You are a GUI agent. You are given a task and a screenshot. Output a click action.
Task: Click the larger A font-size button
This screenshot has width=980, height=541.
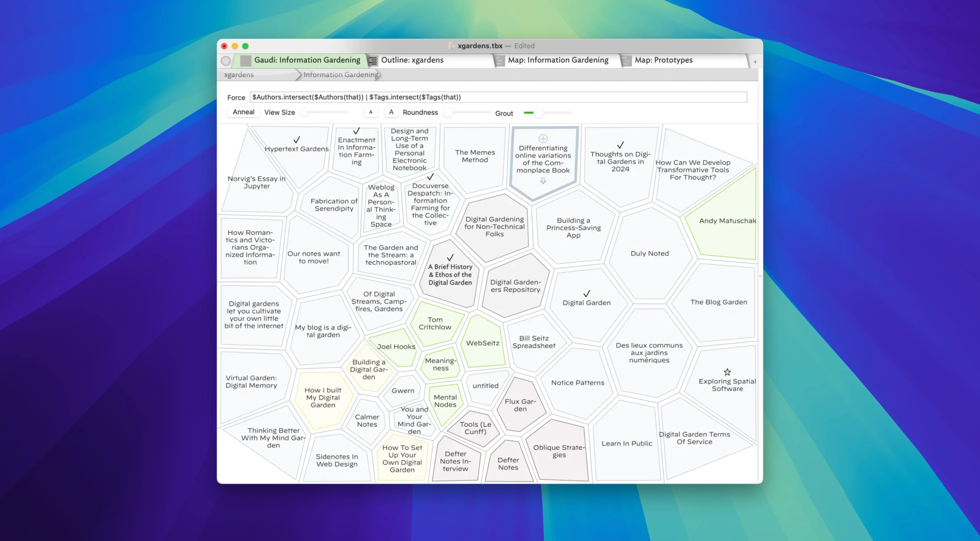pos(391,112)
